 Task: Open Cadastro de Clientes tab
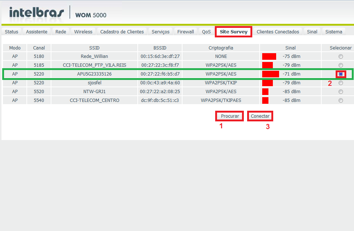coord(122,32)
